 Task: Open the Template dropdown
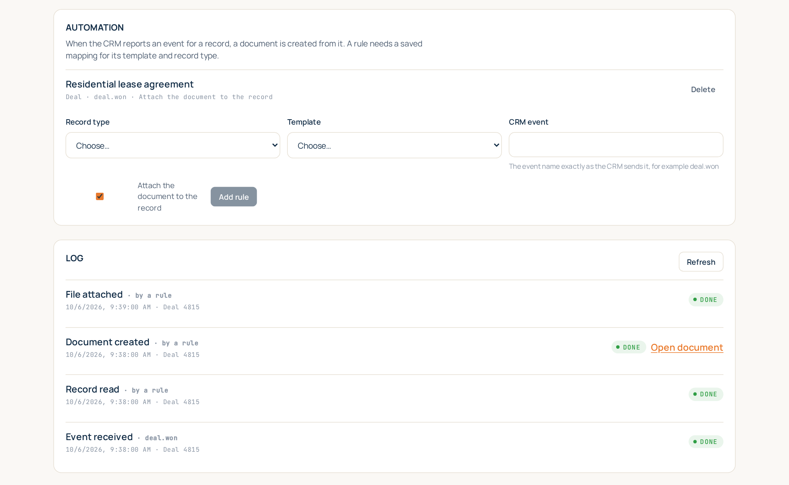coord(394,145)
